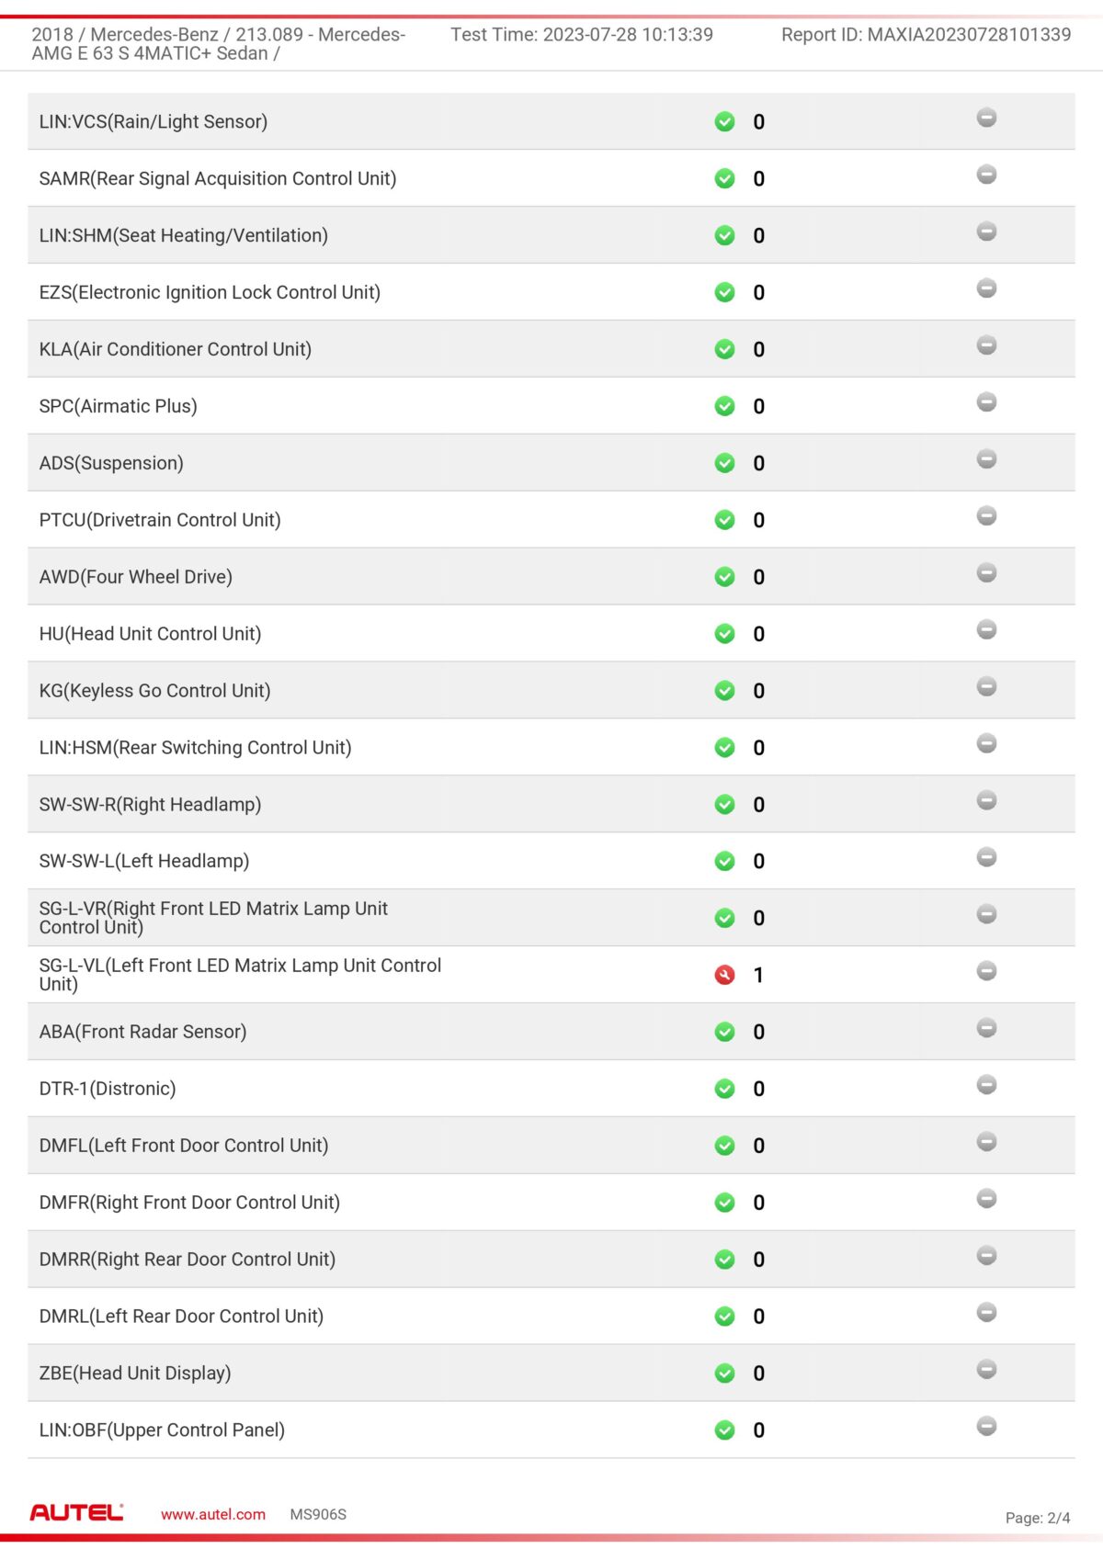1103x1560 pixels.
Task: Click the fault count 1 for SG-L-VL
Action: click(x=758, y=975)
